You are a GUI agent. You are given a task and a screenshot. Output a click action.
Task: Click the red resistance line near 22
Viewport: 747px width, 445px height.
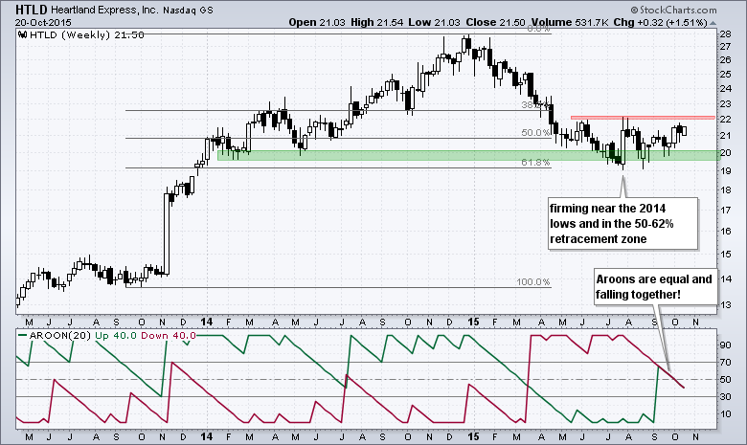point(643,117)
